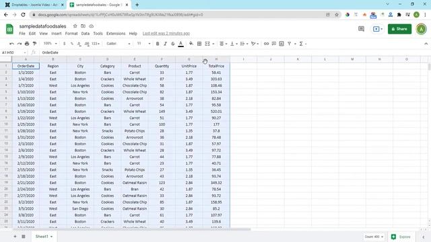Screen dimensions: 431x242
Task: Toggle bold formatting
Action: [x=158, y=44]
